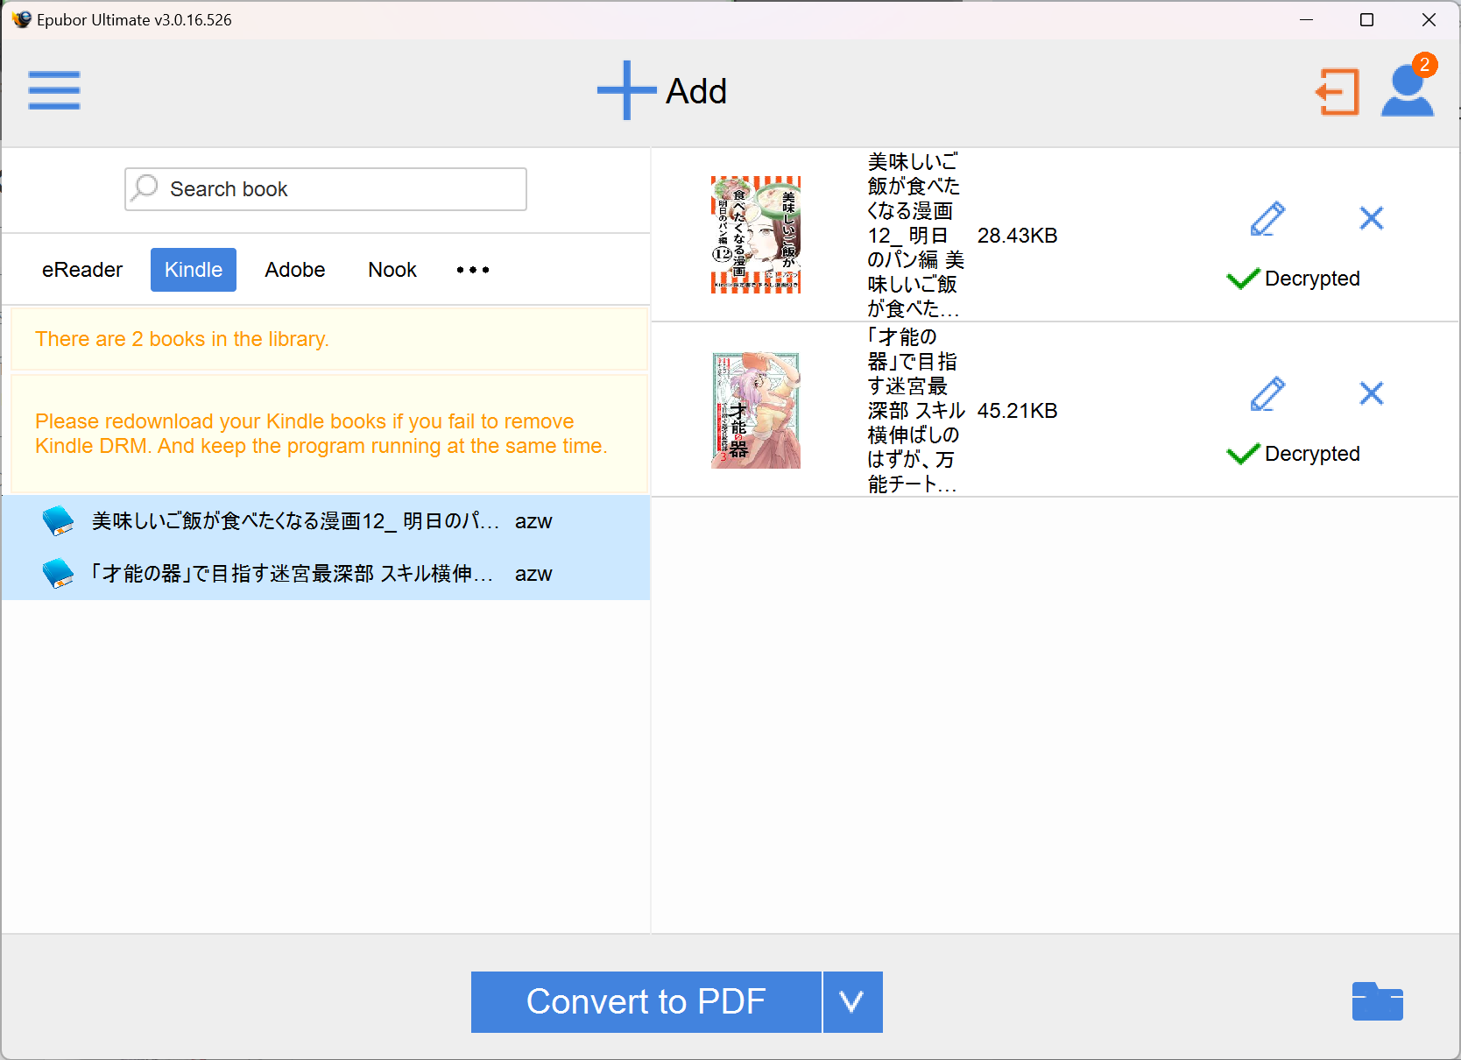Screen dimensions: 1461x1060
Task: Click the user account icon with badge
Action: pos(1407,90)
